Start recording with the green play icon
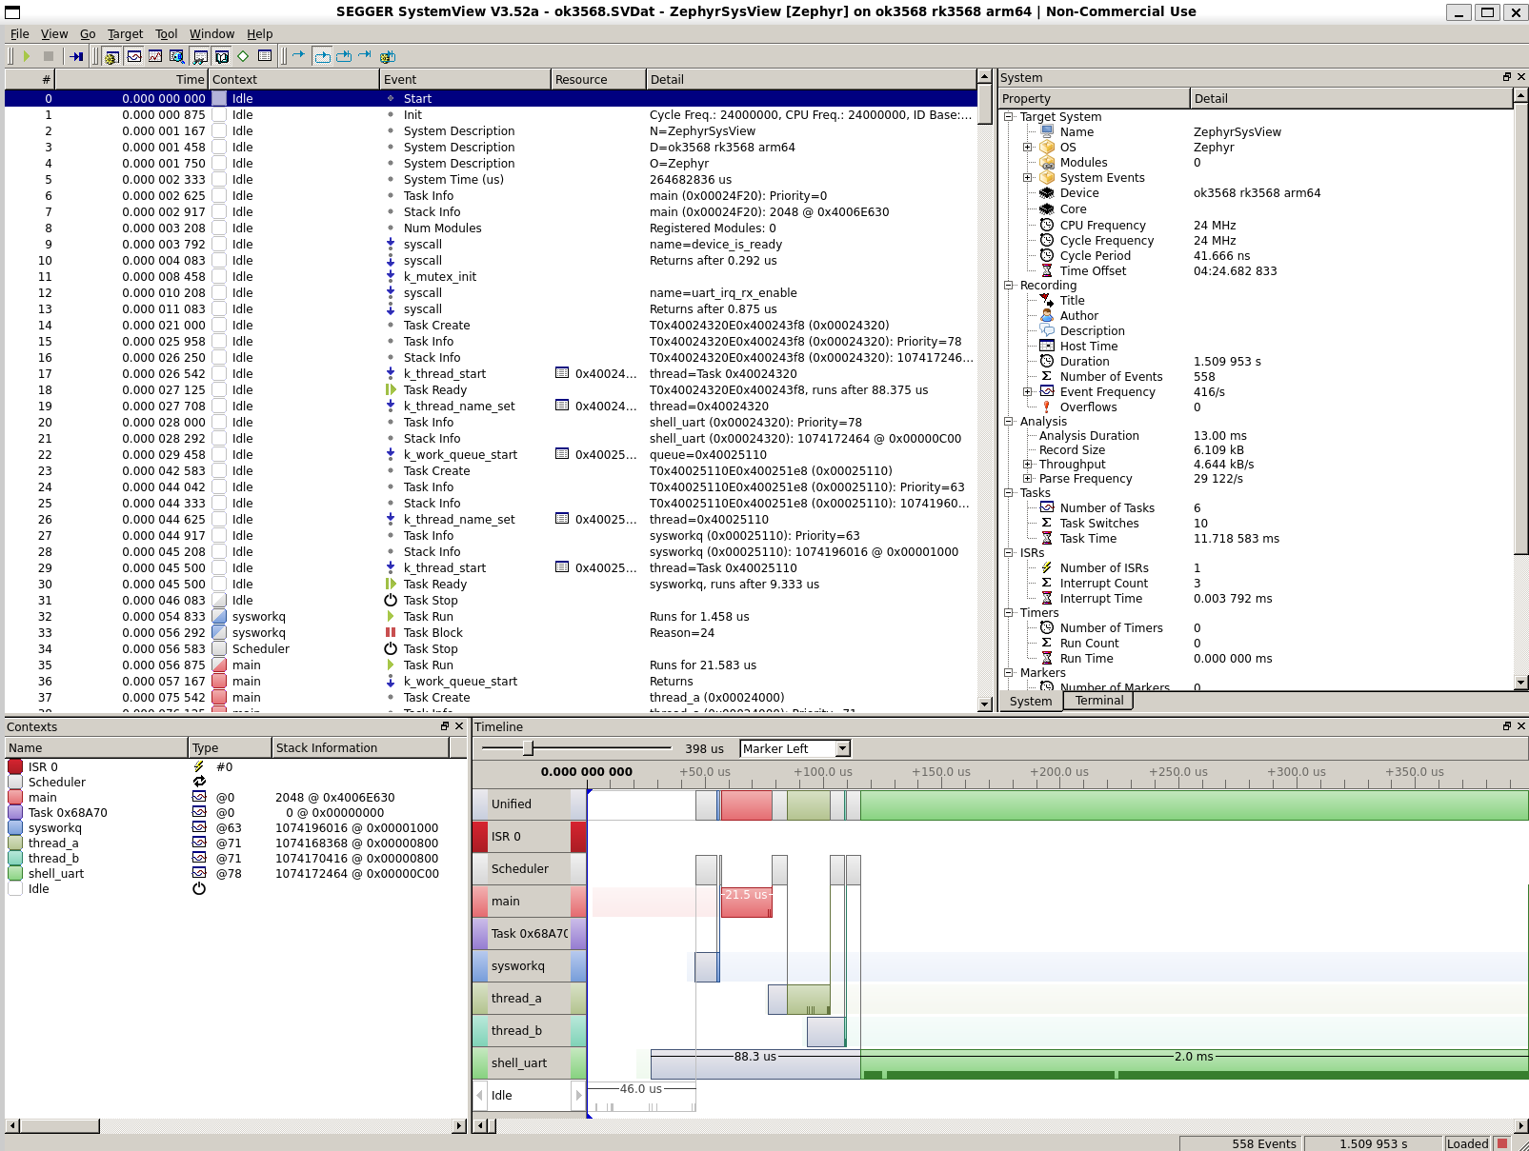This screenshot has width=1529, height=1151. click(x=27, y=56)
